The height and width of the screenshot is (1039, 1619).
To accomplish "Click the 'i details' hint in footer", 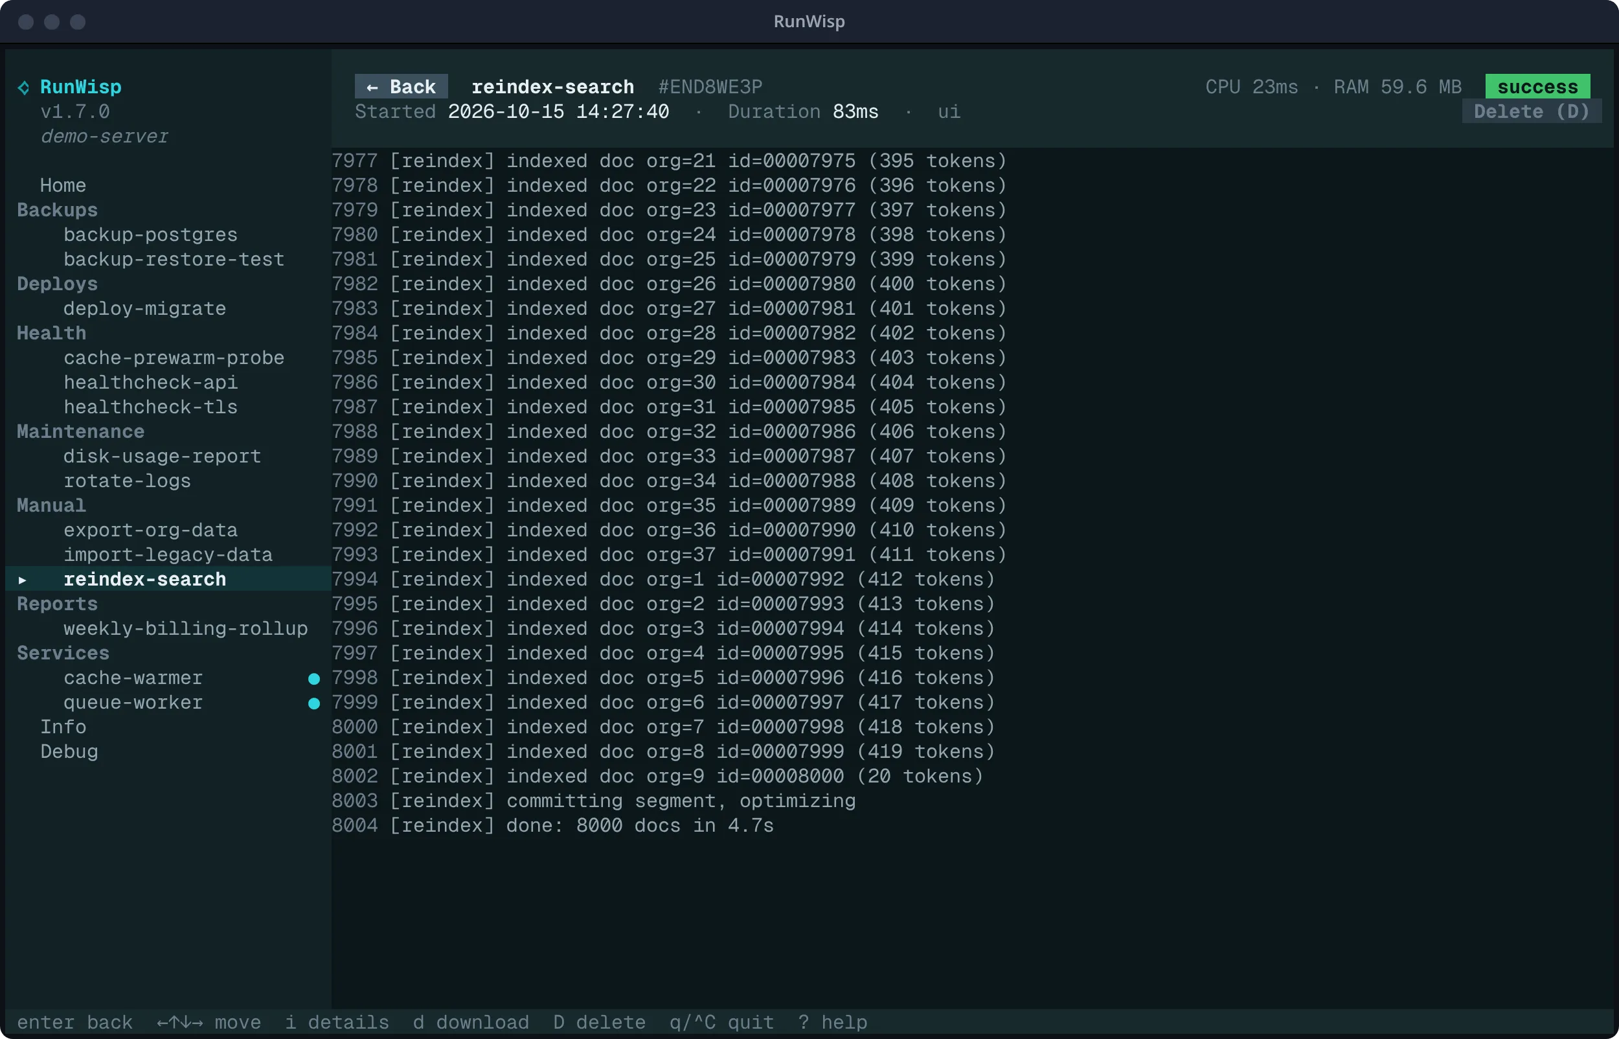I will point(337,1022).
